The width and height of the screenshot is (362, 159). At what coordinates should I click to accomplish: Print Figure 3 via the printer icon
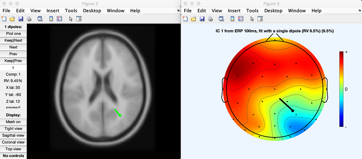point(210,19)
